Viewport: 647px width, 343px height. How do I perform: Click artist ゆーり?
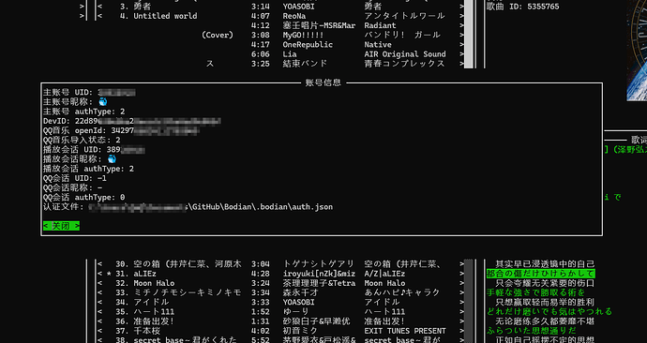point(296,312)
